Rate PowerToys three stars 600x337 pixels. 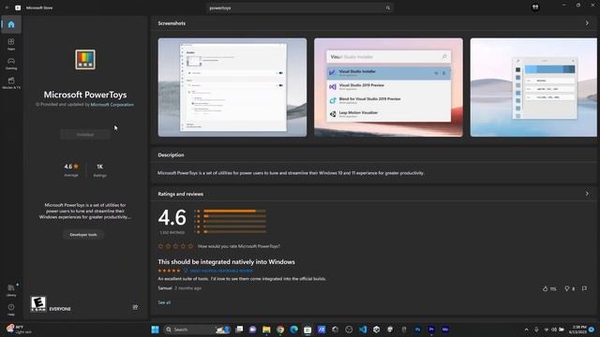click(x=175, y=246)
